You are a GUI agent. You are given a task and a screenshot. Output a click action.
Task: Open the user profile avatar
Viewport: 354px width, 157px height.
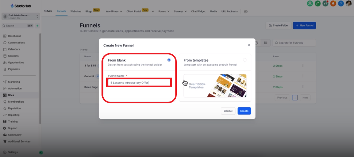349,3
